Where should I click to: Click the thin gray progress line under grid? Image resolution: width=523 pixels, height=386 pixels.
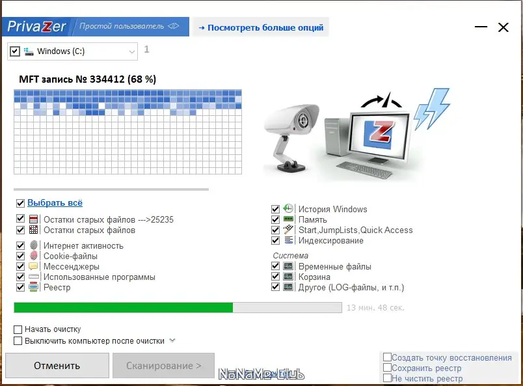coord(111,189)
